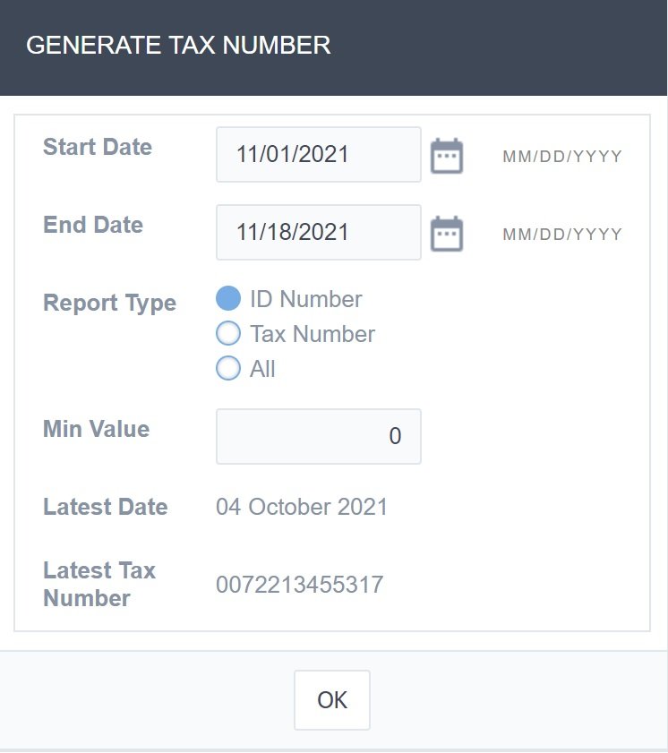Click the MM/DD/YYYY hint beside End Date
The width and height of the screenshot is (668, 753).
(562, 235)
